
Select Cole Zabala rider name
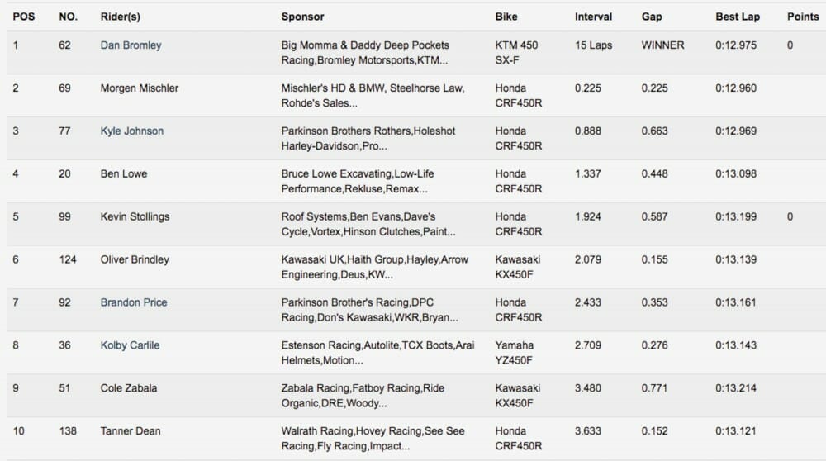(128, 388)
